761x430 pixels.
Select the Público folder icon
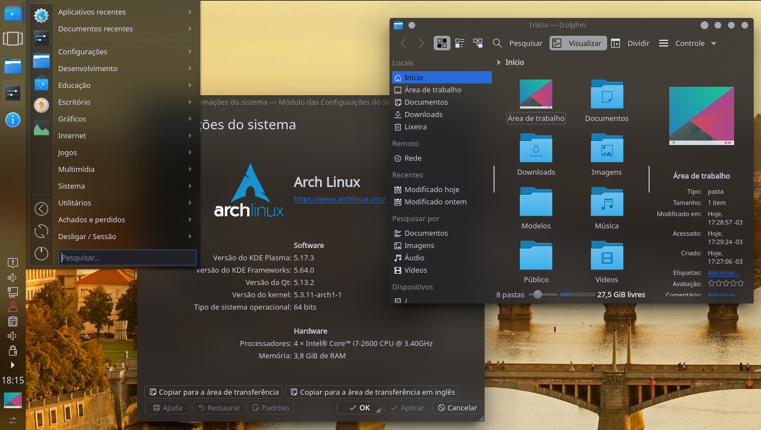(x=536, y=255)
